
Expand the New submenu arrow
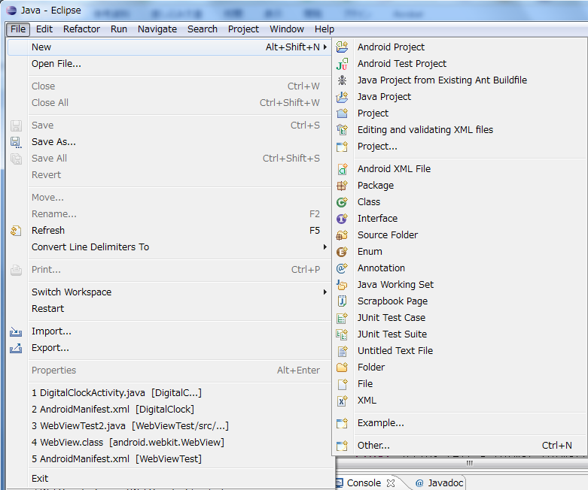324,47
